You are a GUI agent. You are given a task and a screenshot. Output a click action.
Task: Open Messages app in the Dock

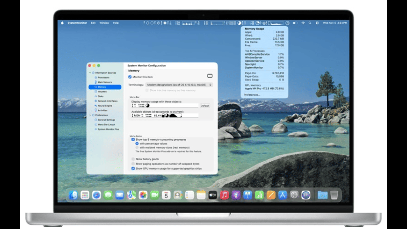click(108, 195)
